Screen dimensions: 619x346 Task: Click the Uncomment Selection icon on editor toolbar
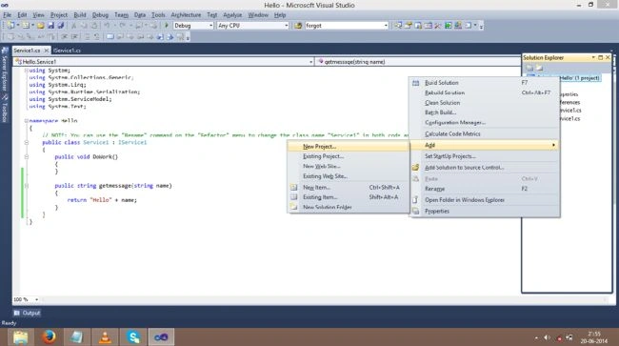pyautogui.click(x=96, y=37)
